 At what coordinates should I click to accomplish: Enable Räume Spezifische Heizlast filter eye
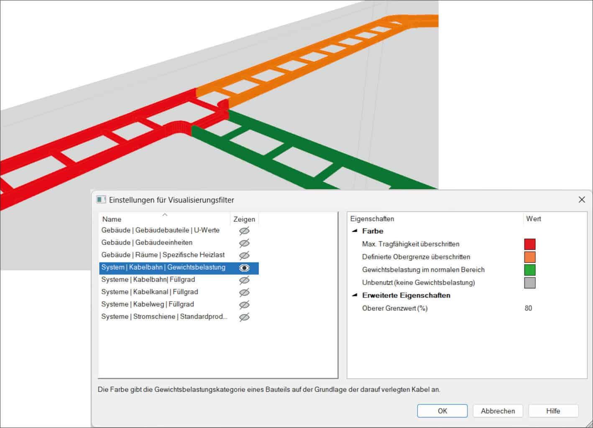pyautogui.click(x=244, y=255)
